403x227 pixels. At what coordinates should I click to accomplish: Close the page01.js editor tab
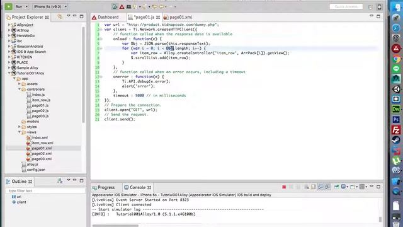[x=158, y=17]
